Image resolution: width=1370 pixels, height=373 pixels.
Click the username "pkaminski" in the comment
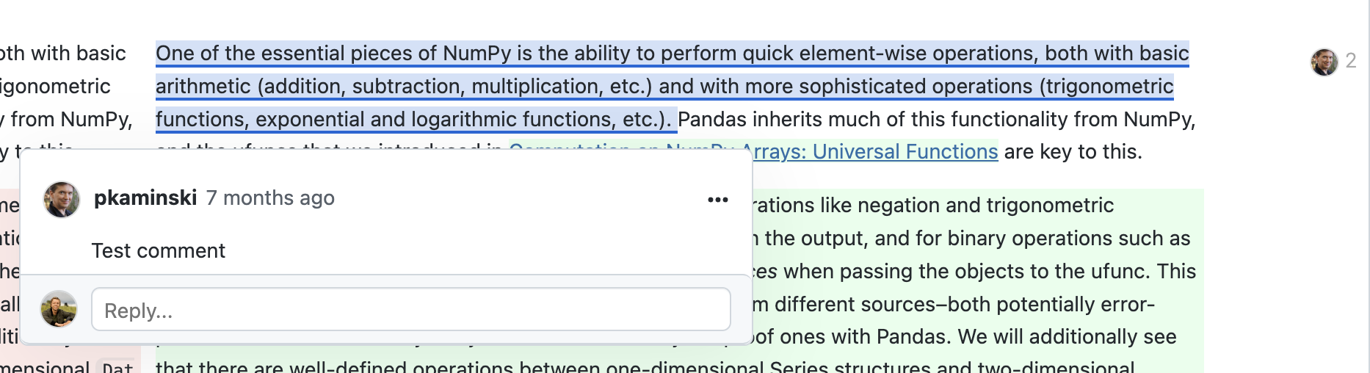click(x=145, y=198)
